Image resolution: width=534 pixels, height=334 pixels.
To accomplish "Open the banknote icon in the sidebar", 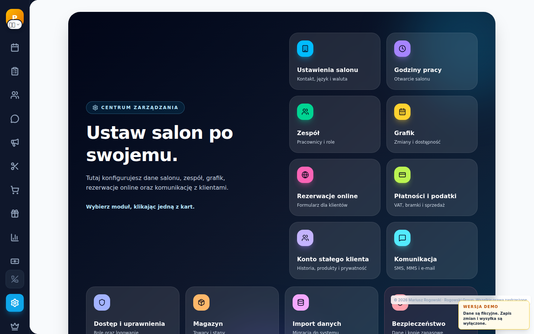I will tap(15, 261).
